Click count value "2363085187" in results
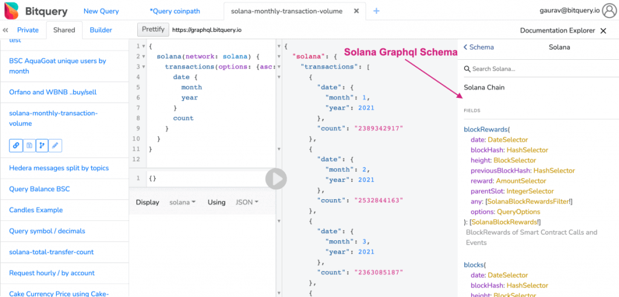Image resolution: width=619 pixels, height=297 pixels. coord(378,272)
